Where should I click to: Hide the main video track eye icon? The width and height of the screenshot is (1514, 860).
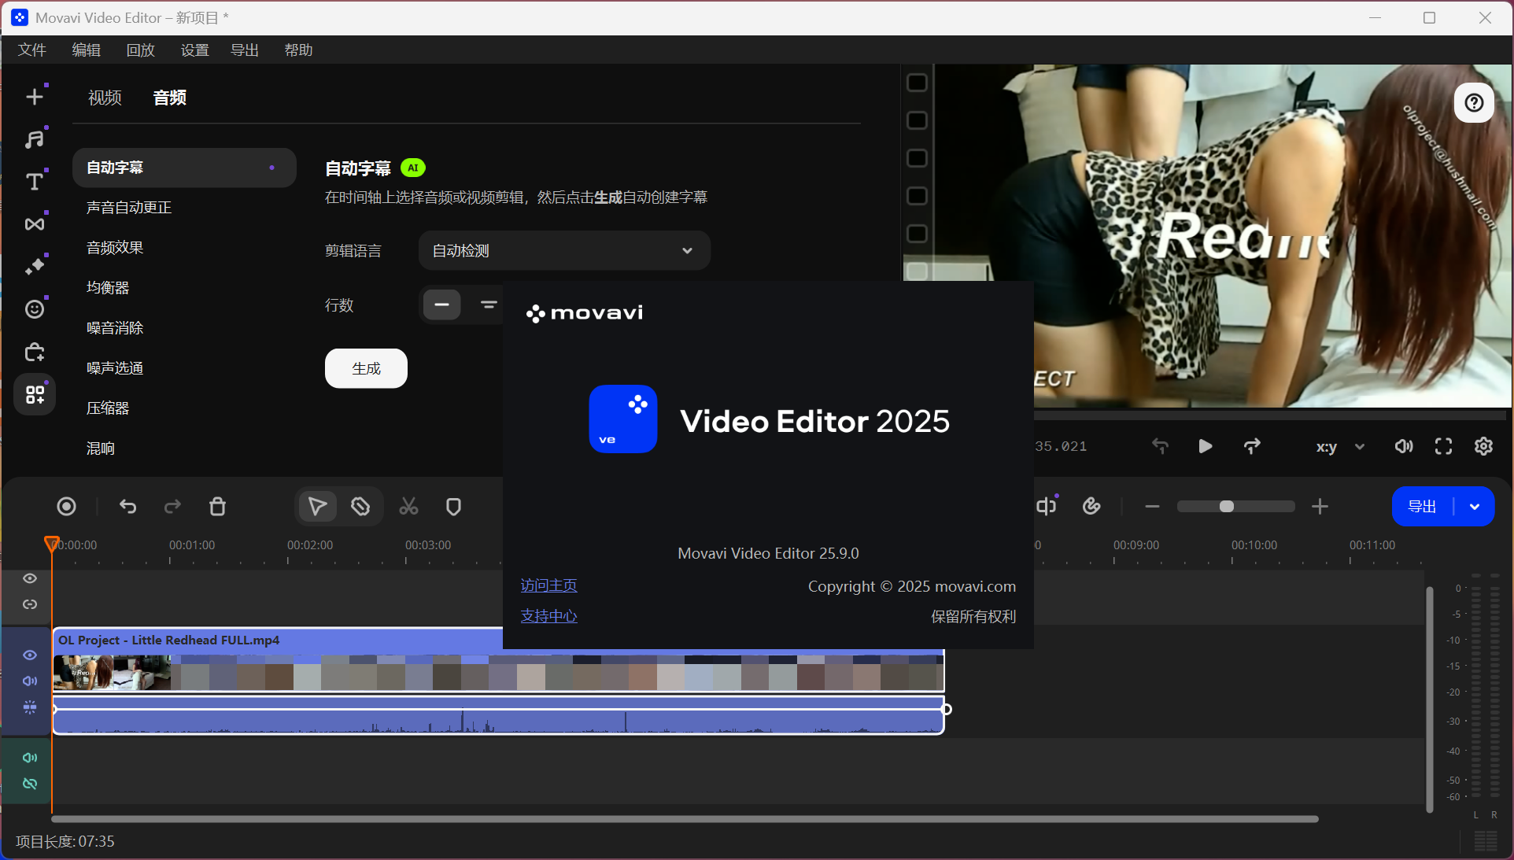point(30,655)
